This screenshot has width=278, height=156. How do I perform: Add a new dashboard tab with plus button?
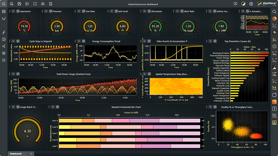[x=31, y=153]
